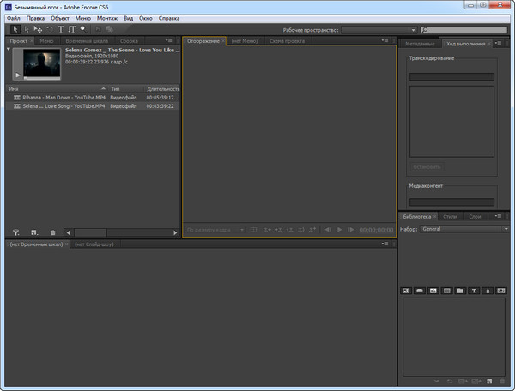Toggle menu items filter in Library

[x=406, y=291]
